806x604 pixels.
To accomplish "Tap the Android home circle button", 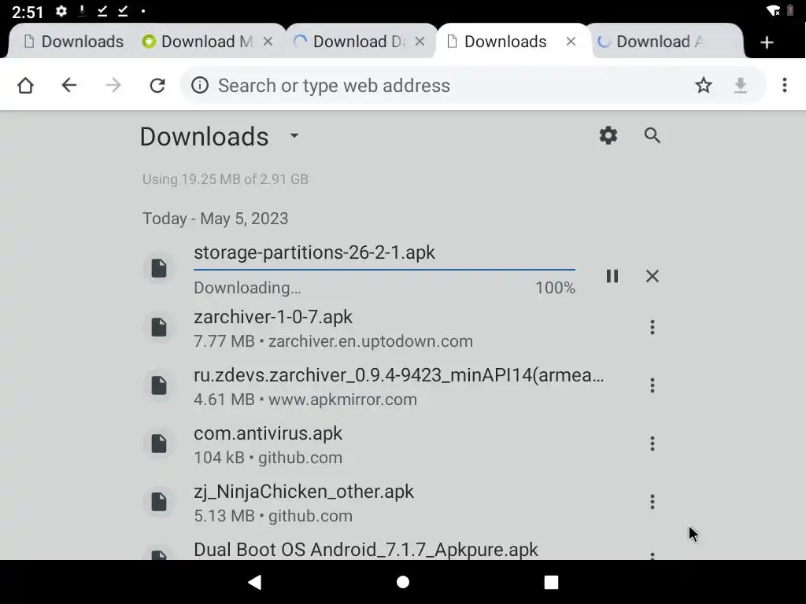I will pyautogui.click(x=403, y=582).
